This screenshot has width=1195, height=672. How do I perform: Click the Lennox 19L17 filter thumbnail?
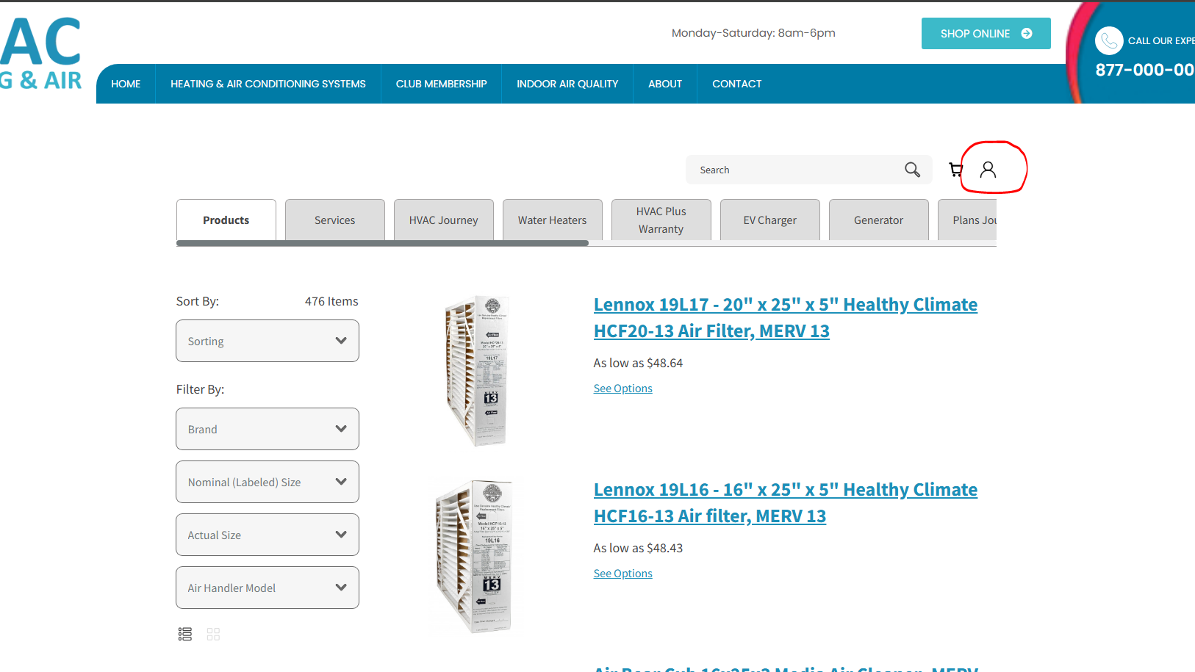pos(478,370)
